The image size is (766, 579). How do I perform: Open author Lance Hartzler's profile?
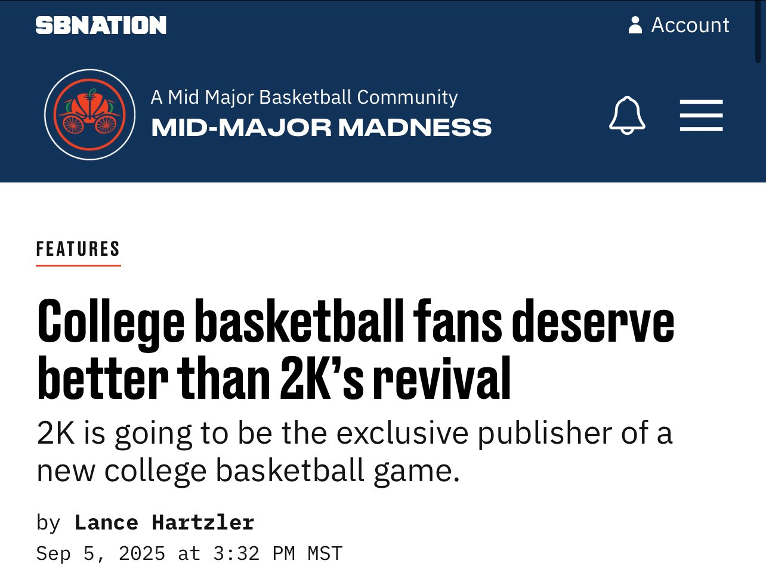tap(164, 522)
